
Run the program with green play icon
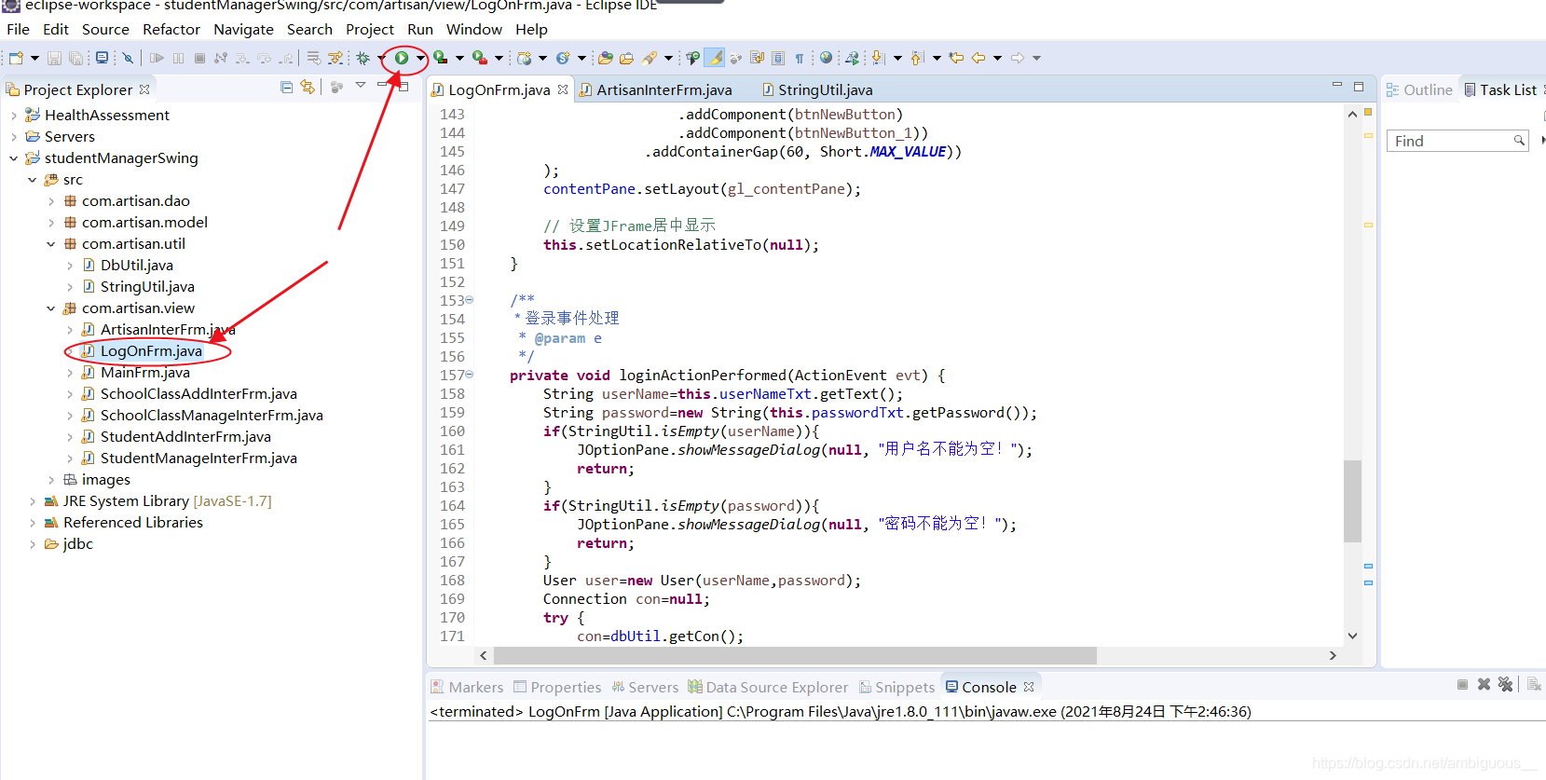(x=401, y=58)
